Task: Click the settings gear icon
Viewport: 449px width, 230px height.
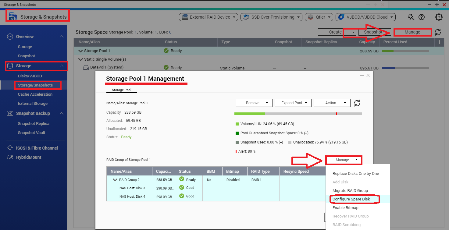Action: (x=439, y=17)
